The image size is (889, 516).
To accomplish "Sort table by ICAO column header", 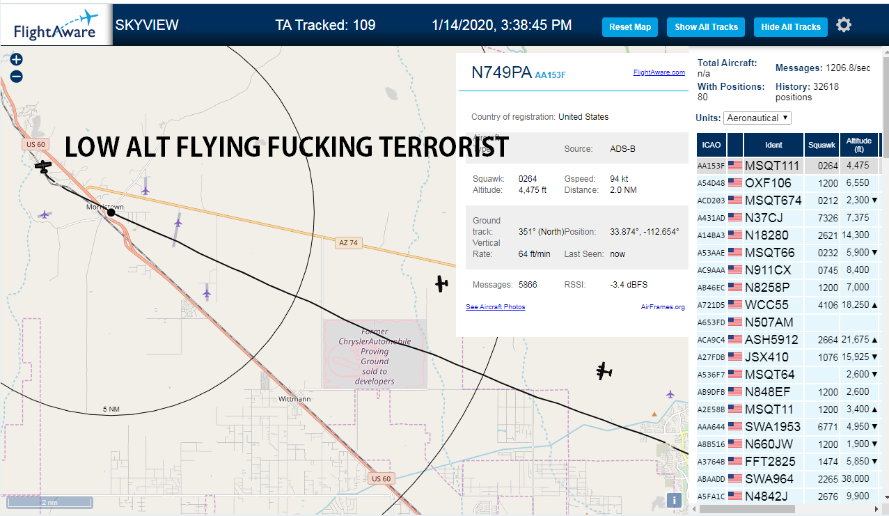I will pos(711,145).
